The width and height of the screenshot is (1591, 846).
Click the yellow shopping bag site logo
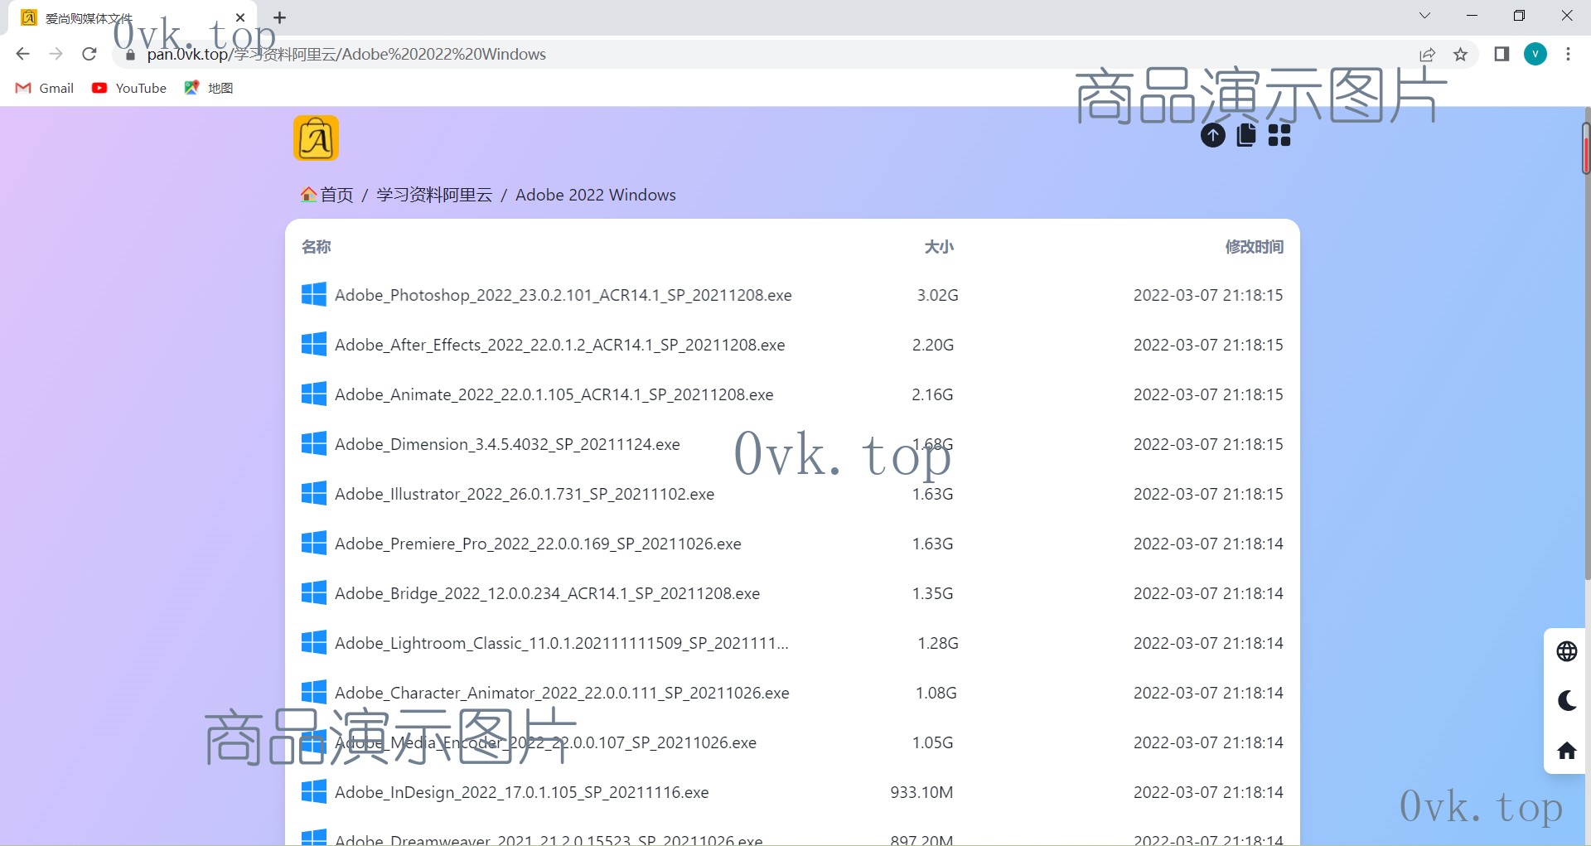click(x=316, y=138)
